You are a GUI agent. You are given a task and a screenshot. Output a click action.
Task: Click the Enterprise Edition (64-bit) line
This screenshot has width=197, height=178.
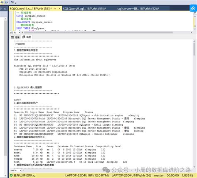(65, 75)
